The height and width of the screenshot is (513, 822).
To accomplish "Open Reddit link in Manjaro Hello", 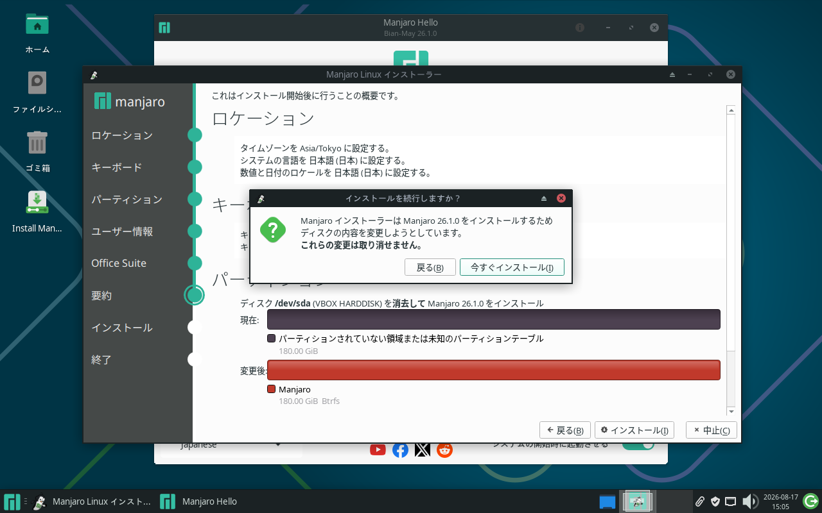I will point(444,450).
